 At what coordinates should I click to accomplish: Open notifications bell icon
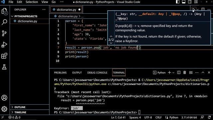pos(209,117)
